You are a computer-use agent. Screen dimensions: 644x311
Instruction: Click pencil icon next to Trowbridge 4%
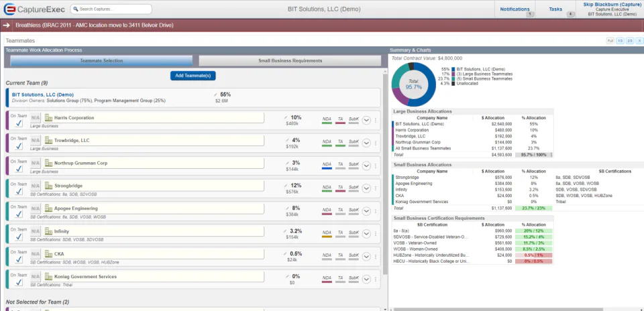[x=288, y=140]
